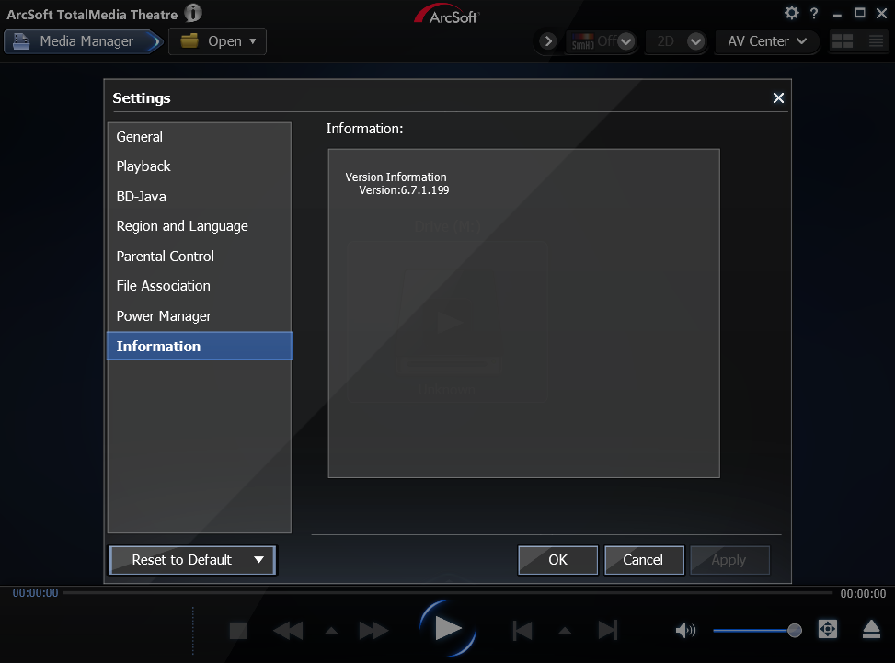The height and width of the screenshot is (663, 895).
Task: Expand toolbar with the right arrow chevron
Action: pos(548,41)
